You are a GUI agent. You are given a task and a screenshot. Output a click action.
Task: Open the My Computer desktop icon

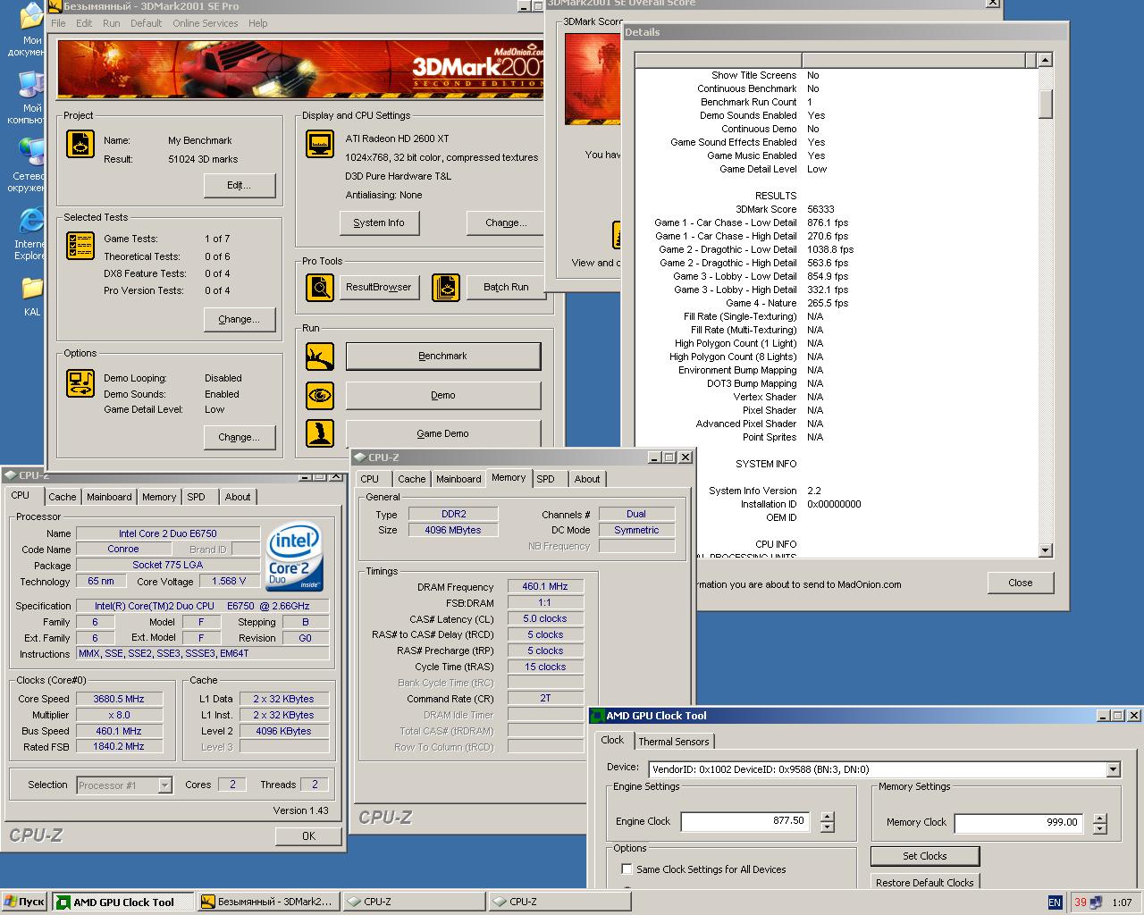click(x=30, y=86)
